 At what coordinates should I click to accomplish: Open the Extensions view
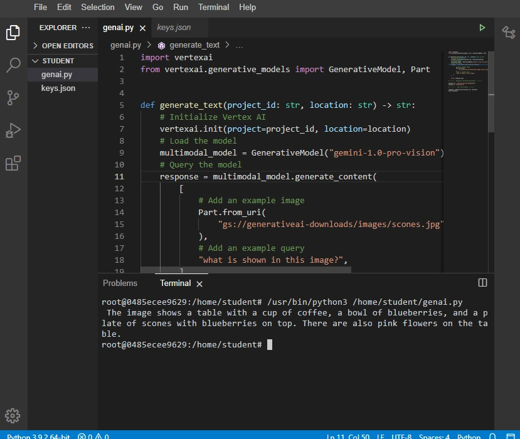pos(13,163)
